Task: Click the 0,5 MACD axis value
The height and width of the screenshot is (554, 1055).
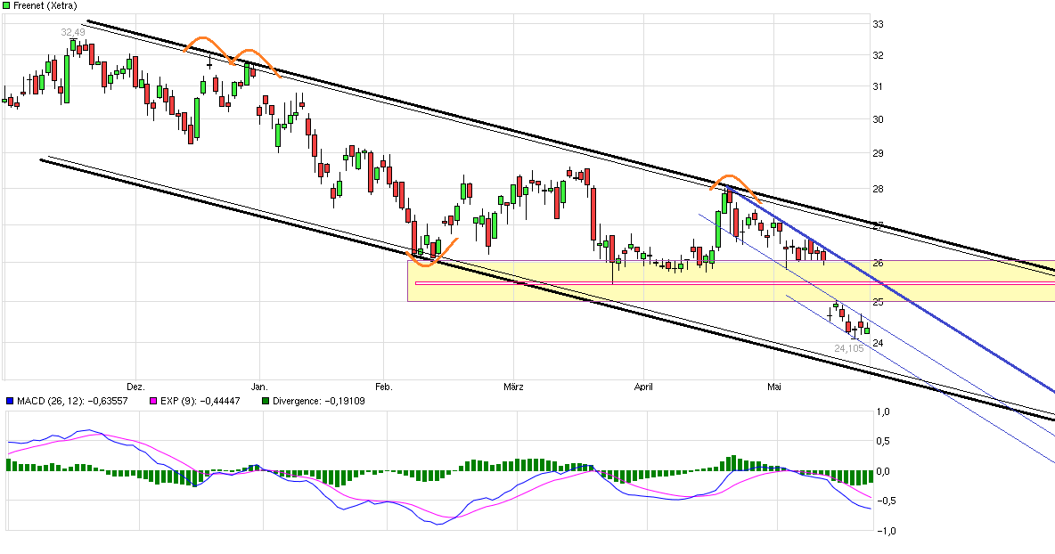Action: click(x=883, y=441)
